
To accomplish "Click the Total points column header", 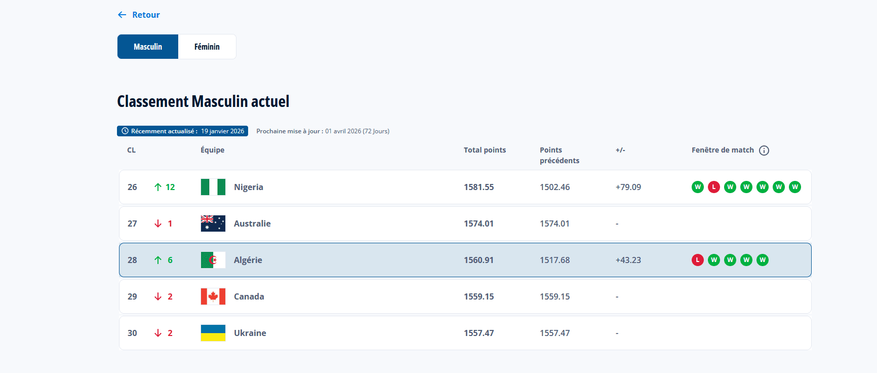I will click(x=485, y=150).
